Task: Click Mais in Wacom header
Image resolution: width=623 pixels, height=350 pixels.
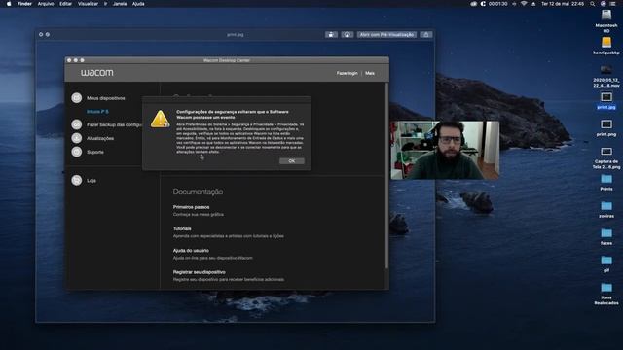Action: coord(370,73)
